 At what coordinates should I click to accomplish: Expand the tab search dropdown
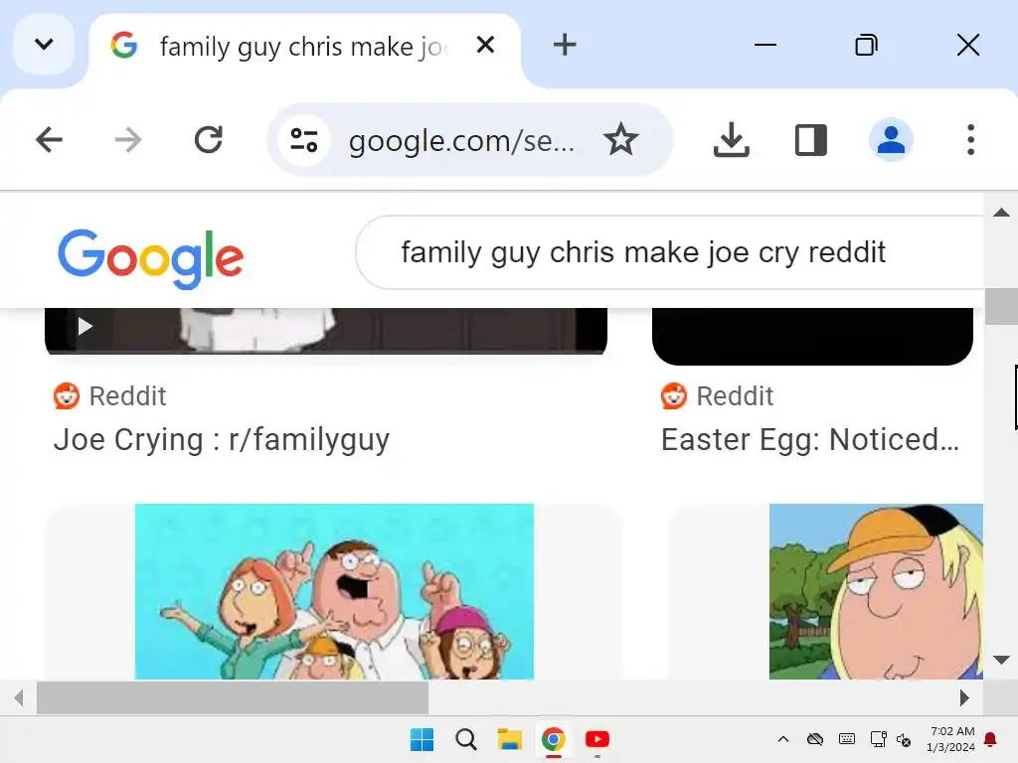(44, 45)
